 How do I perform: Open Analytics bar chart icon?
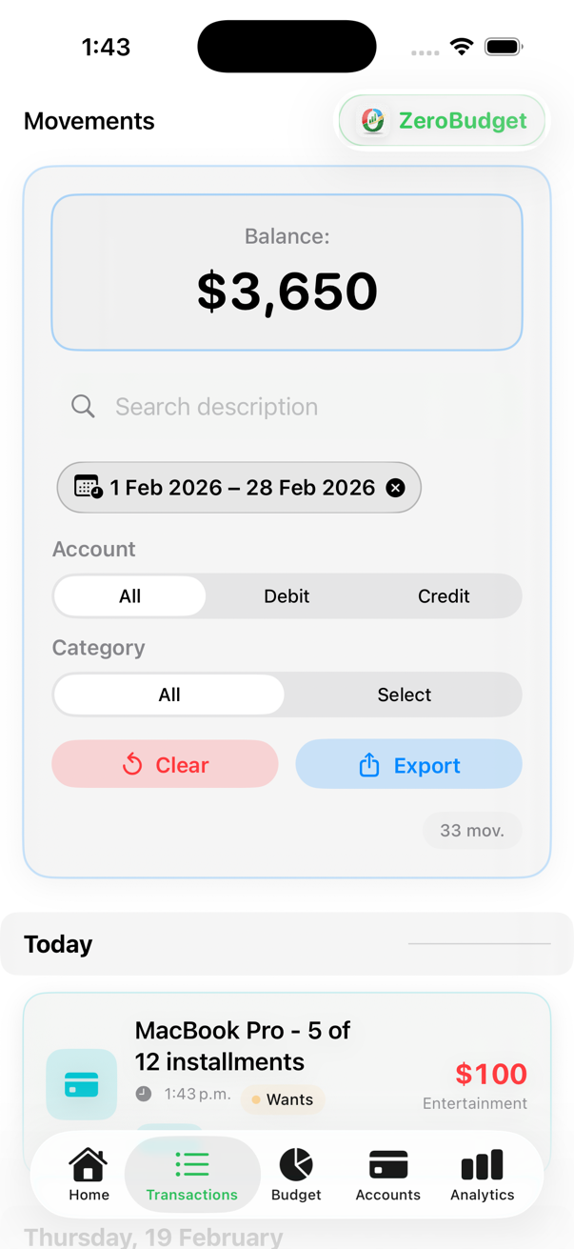[482, 1164]
